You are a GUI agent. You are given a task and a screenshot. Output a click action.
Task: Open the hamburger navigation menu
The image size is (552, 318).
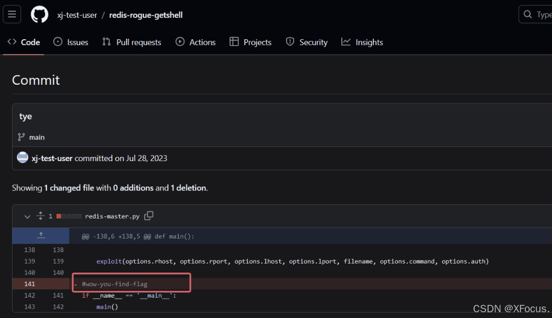[12, 15]
